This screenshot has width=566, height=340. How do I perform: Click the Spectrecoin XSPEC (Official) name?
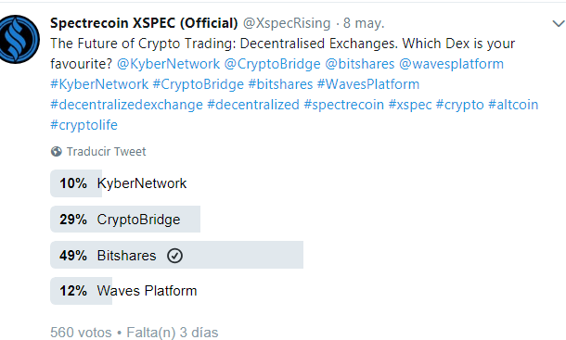pos(144,23)
